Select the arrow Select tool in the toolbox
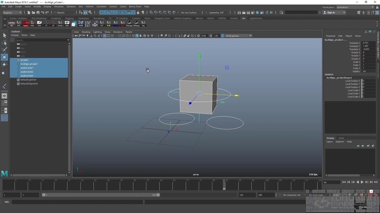 pos(4,36)
